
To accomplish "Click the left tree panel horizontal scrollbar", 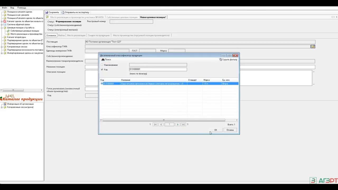I will click(13, 90).
